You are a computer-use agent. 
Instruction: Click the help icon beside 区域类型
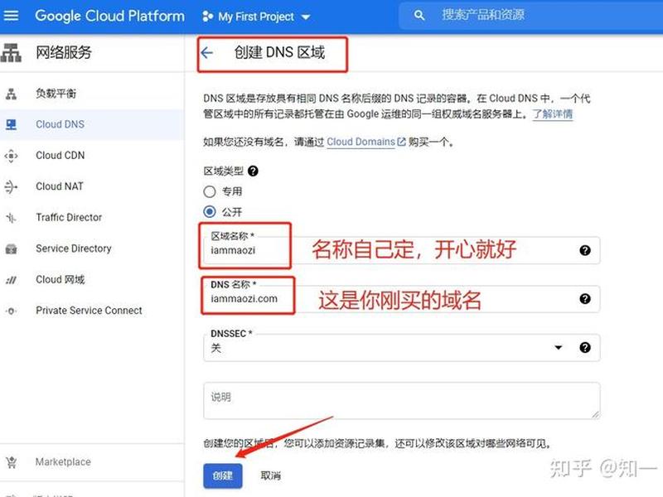(253, 171)
